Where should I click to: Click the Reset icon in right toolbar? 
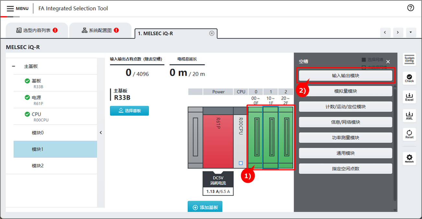tap(409, 134)
